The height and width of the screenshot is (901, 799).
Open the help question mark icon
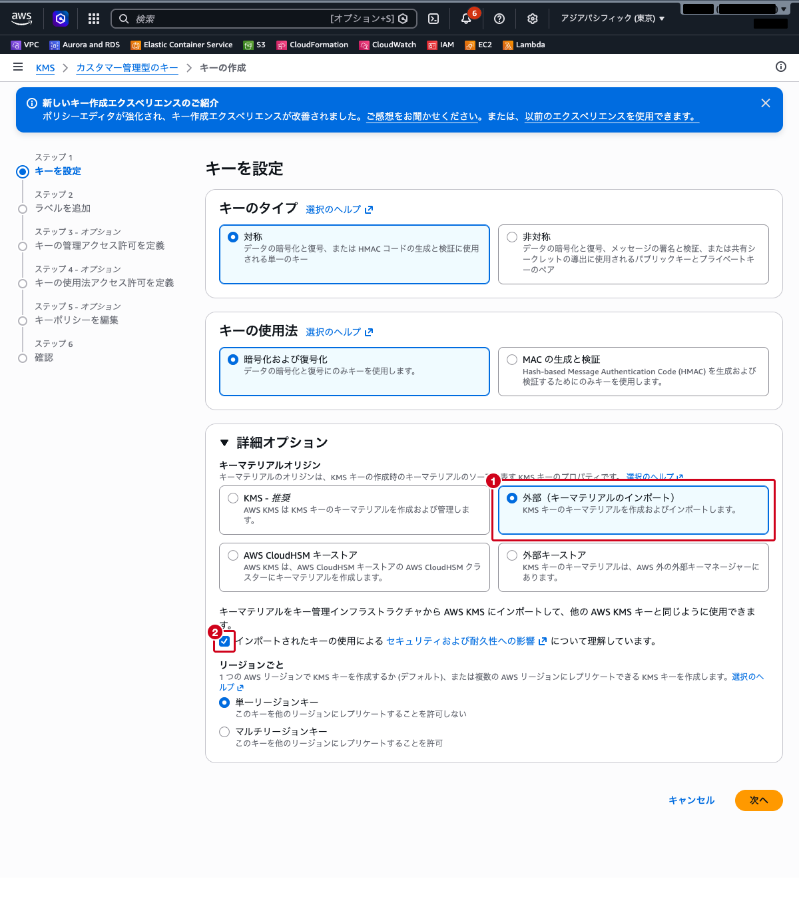499,19
